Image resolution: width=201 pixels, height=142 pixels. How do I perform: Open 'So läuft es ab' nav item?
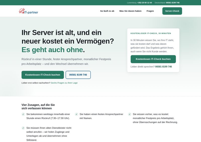(x=107, y=11)
